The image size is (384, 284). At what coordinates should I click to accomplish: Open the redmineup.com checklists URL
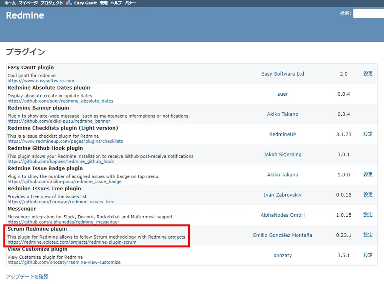tap(65, 141)
